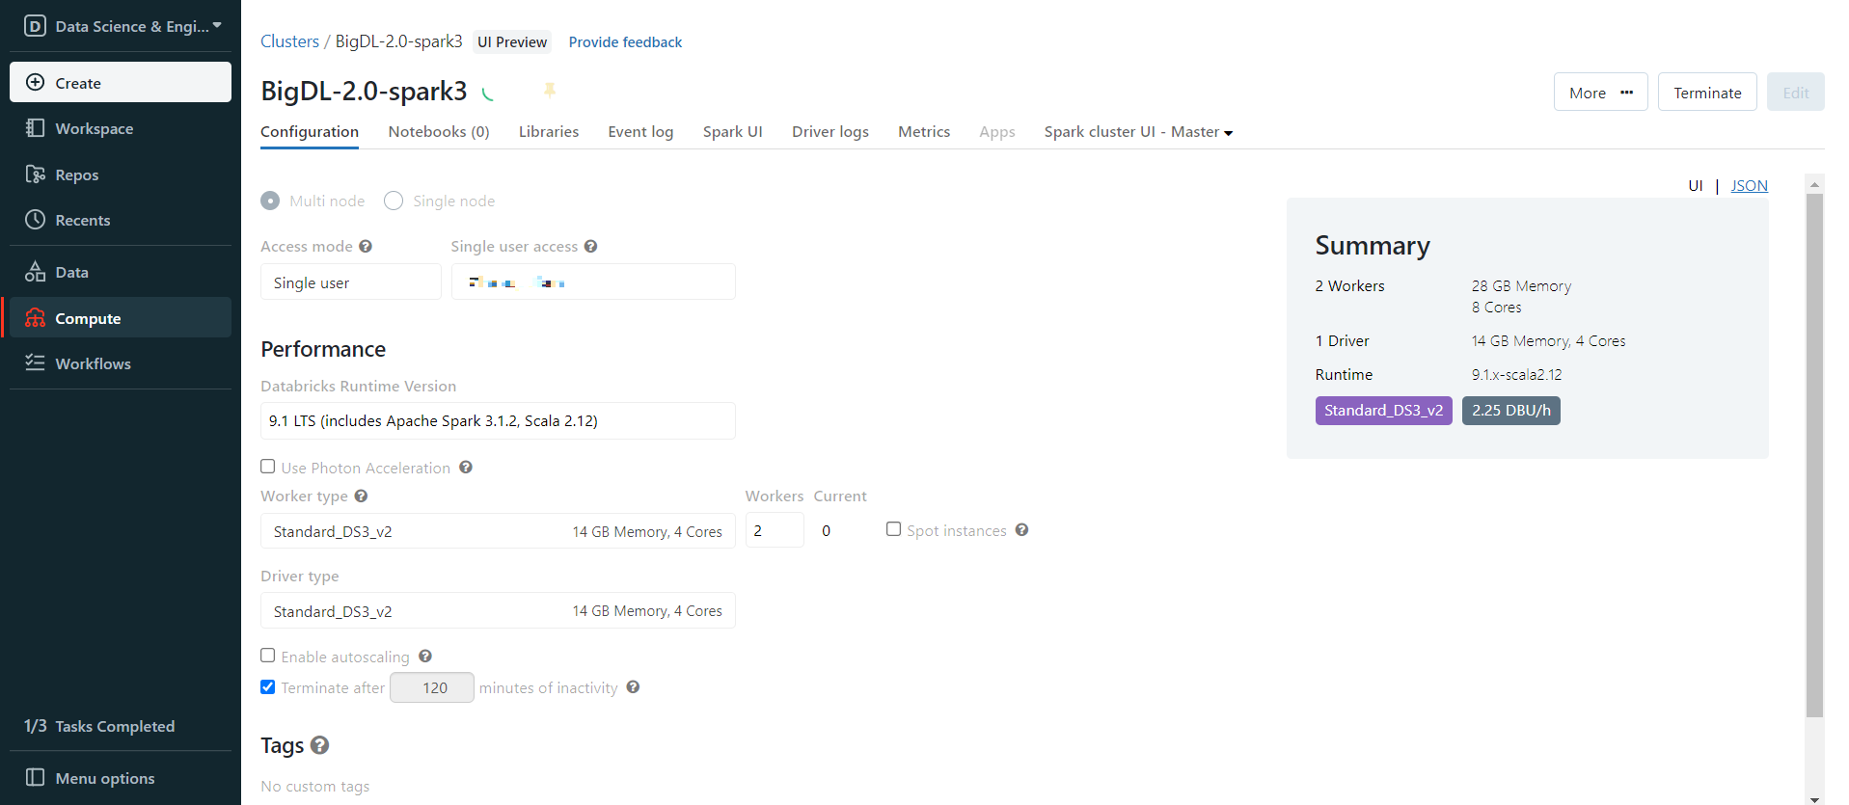
Task: Open the Repos sidebar icon
Action: tap(35, 174)
